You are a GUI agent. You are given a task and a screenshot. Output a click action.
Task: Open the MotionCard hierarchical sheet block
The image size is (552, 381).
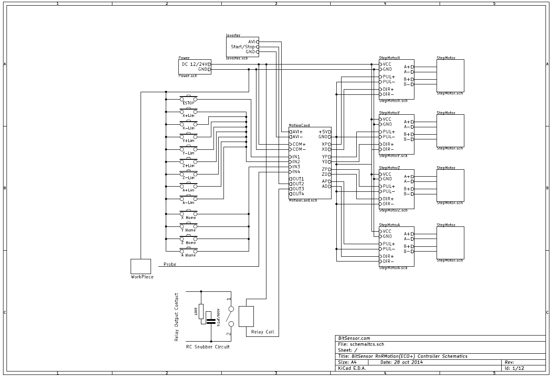tap(310, 163)
